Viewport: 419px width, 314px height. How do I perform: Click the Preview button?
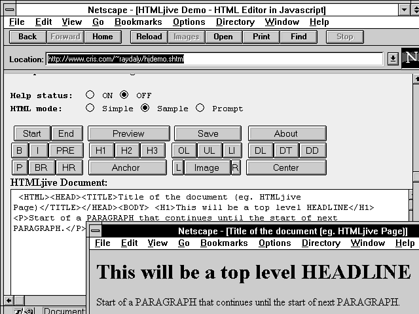[x=128, y=133]
